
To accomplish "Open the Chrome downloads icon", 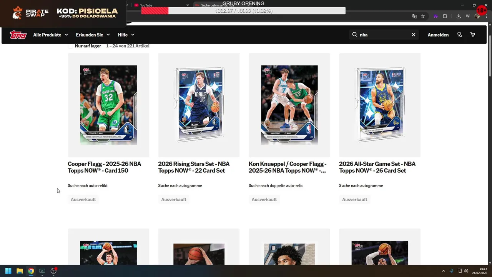I will pyautogui.click(x=459, y=16).
